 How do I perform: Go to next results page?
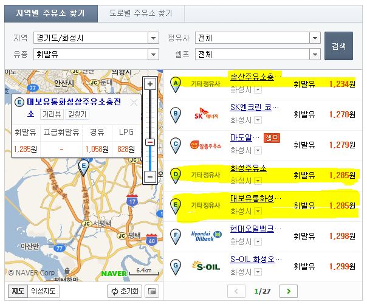(289, 291)
